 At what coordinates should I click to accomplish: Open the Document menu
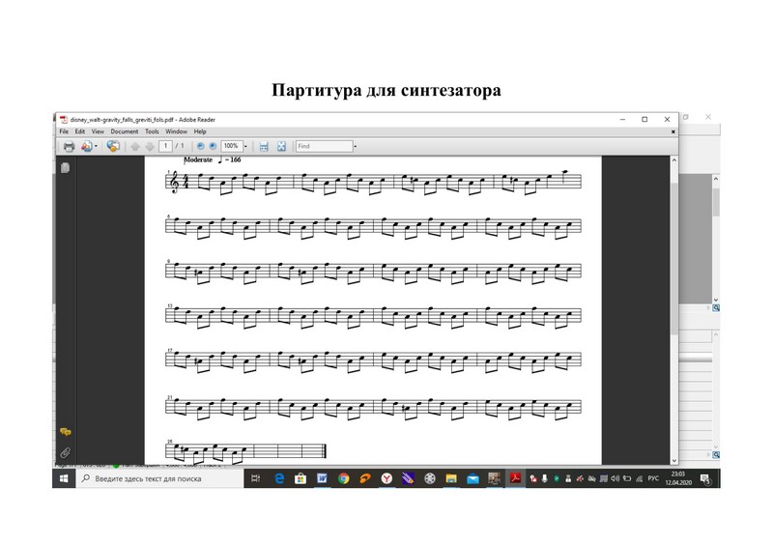[124, 131]
